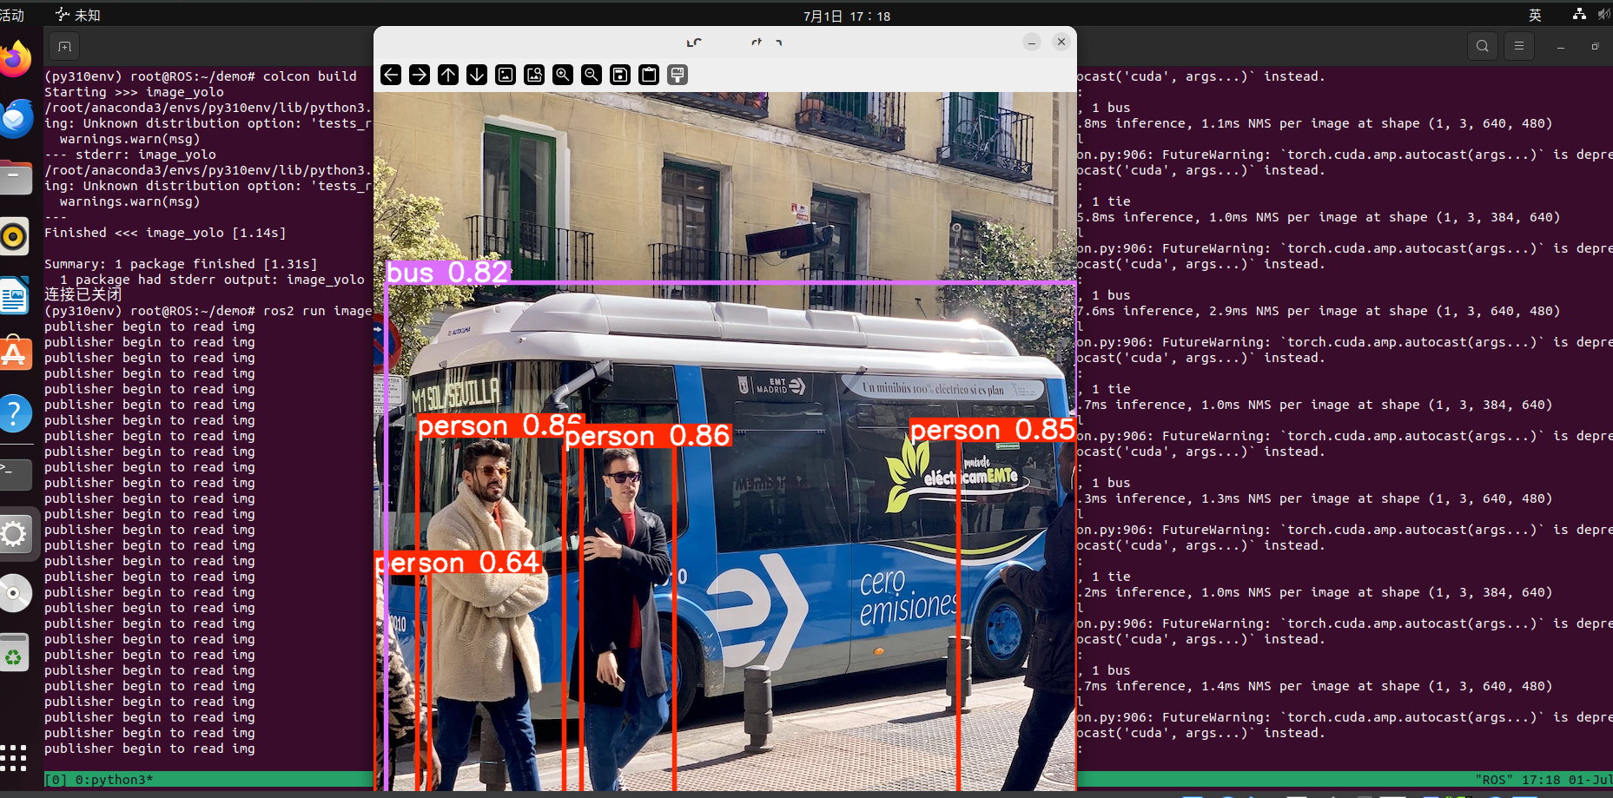Copy image to clipboard via clipboard icon
Screen dimensions: 1613x798
tap(649, 75)
